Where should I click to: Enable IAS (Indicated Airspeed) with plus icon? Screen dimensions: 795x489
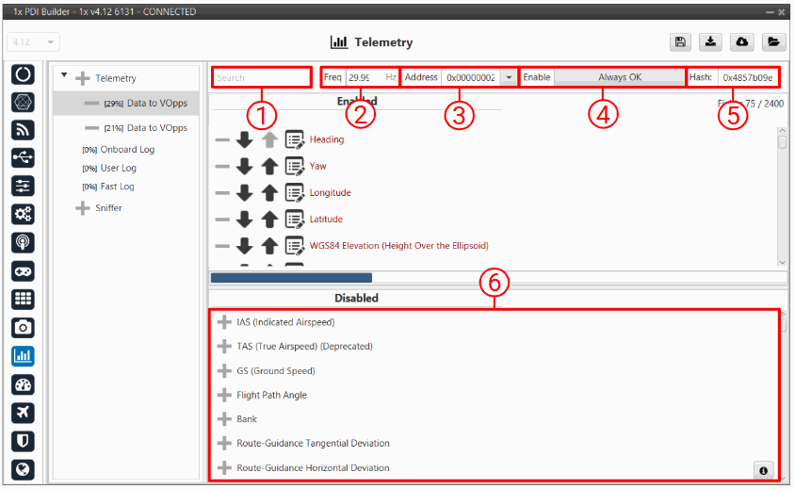point(224,322)
